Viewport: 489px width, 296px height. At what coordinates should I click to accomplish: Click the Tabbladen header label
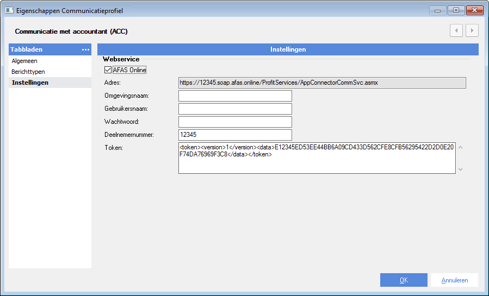click(27, 49)
